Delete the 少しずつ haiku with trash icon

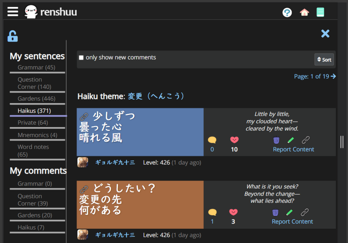[x=276, y=140]
